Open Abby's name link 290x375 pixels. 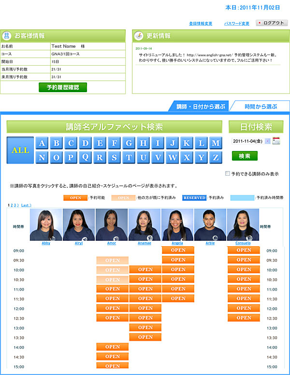[x=46, y=243]
